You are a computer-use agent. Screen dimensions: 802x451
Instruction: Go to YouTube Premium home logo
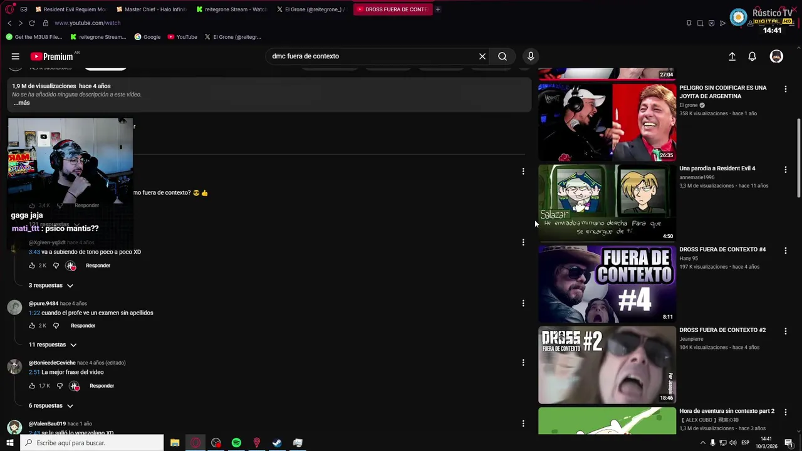tap(51, 56)
